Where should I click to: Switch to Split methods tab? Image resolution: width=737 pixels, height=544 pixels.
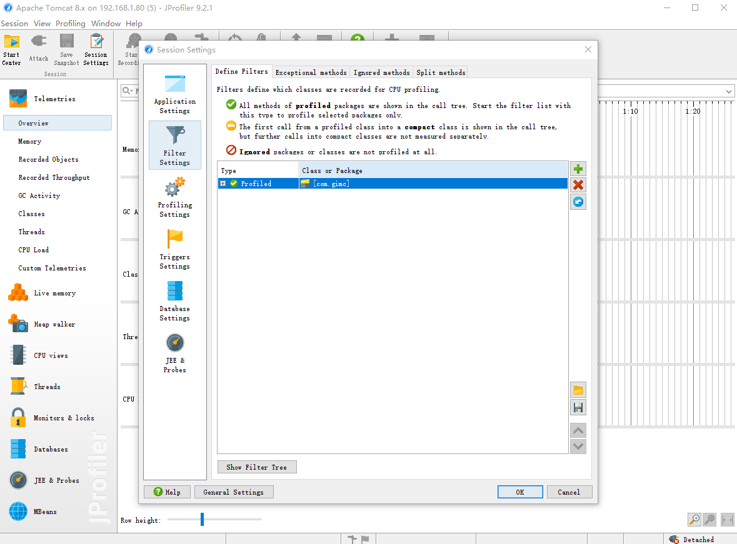pyautogui.click(x=441, y=72)
